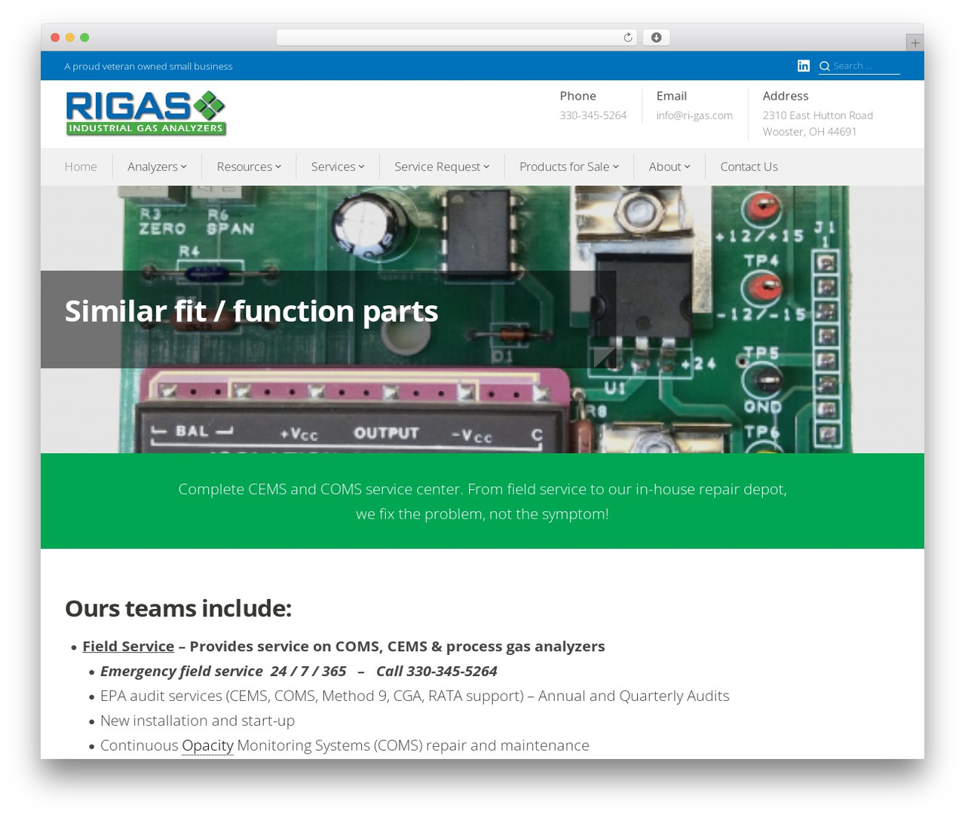Click the 'Email' label in the header

tap(672, 96)
